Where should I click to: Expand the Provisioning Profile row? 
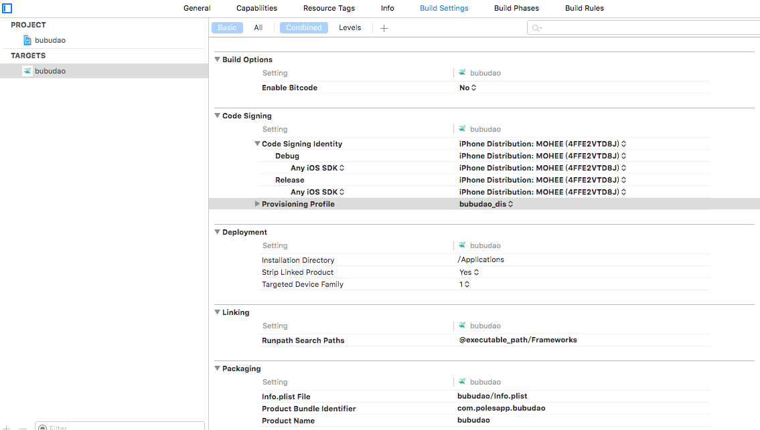tap(257, 204)
